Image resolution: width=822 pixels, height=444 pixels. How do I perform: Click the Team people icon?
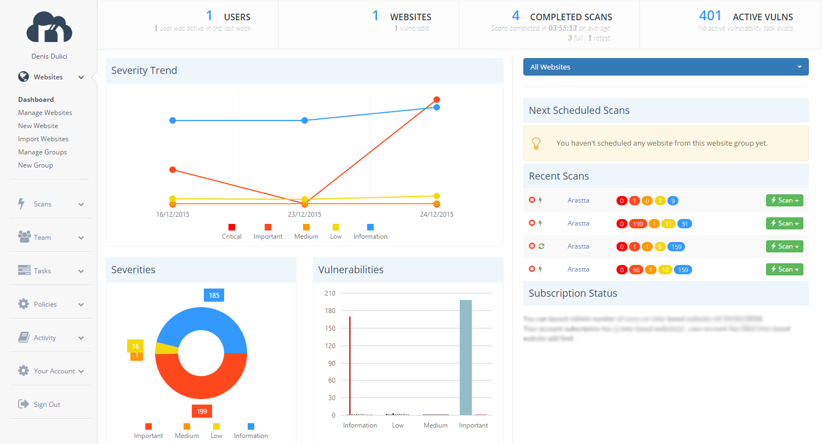coord(24,237)
